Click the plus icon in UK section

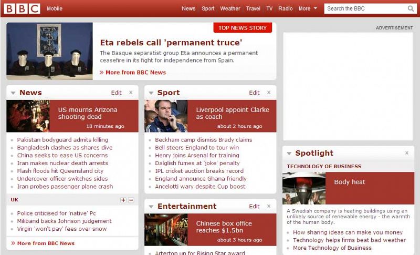tap(123, 200)
